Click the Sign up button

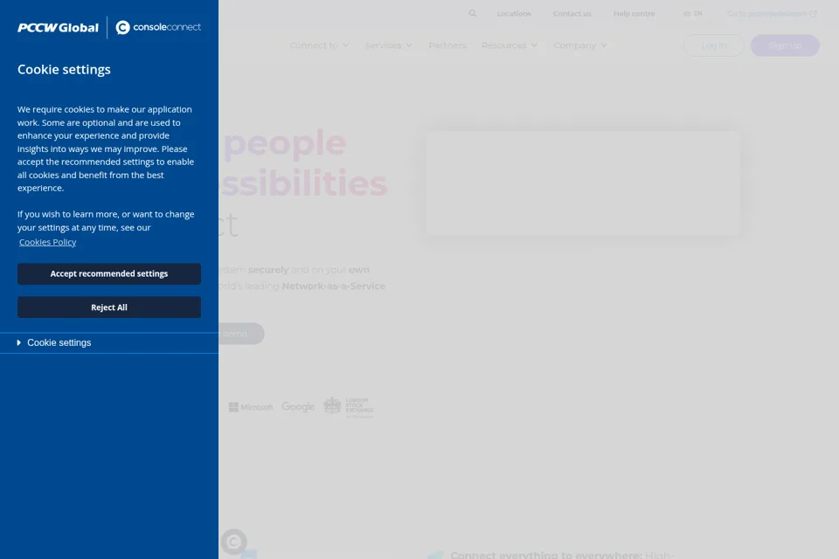click(x=785, y=45)
